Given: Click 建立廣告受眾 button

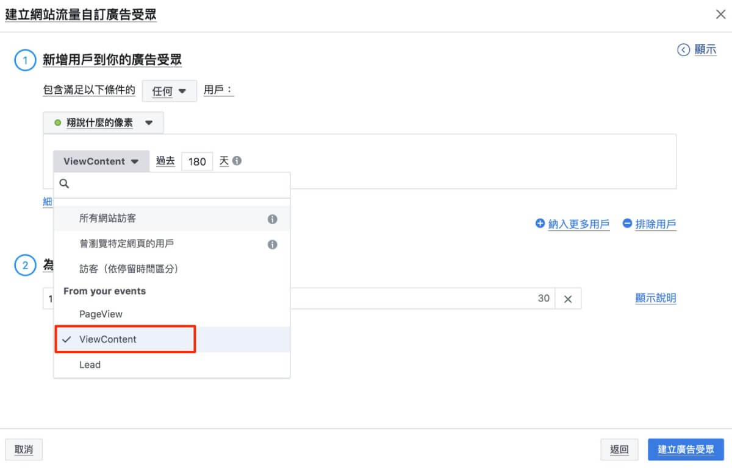Looking at the screenshot, I should (686, 450).
